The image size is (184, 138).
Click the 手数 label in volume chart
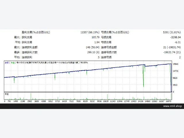[x=7, y=94]
